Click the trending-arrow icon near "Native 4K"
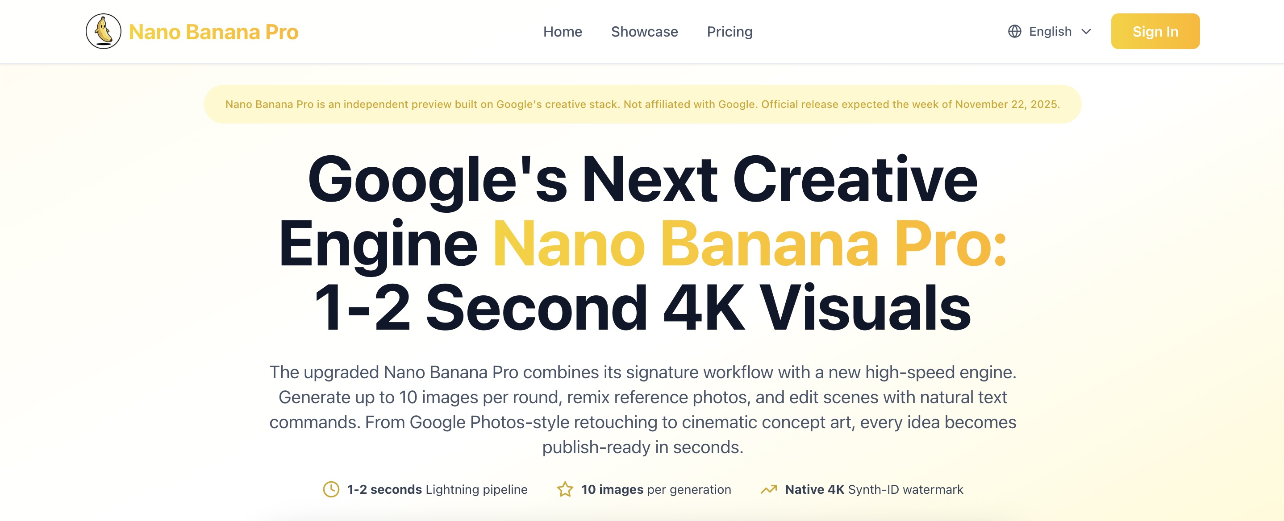 click(769, 489)
